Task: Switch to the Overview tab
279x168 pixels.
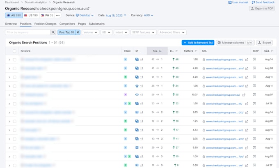Action: point(11,24)
